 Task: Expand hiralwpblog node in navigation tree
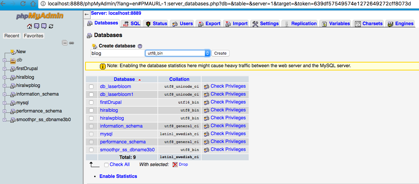click(x=4, y=86)
